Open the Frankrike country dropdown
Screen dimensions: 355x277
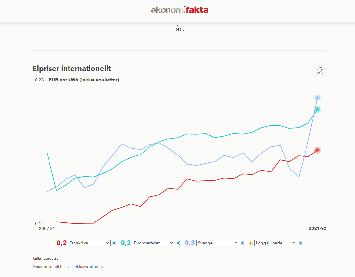pos(89,243)
